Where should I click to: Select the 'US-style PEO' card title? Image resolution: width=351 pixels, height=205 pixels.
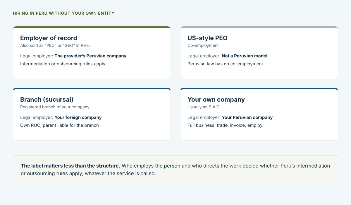207,38
